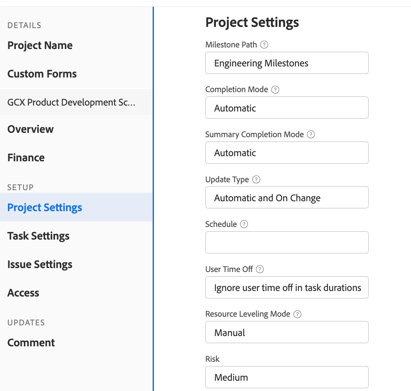Click the User Time Off help icon

click(260, 269)
